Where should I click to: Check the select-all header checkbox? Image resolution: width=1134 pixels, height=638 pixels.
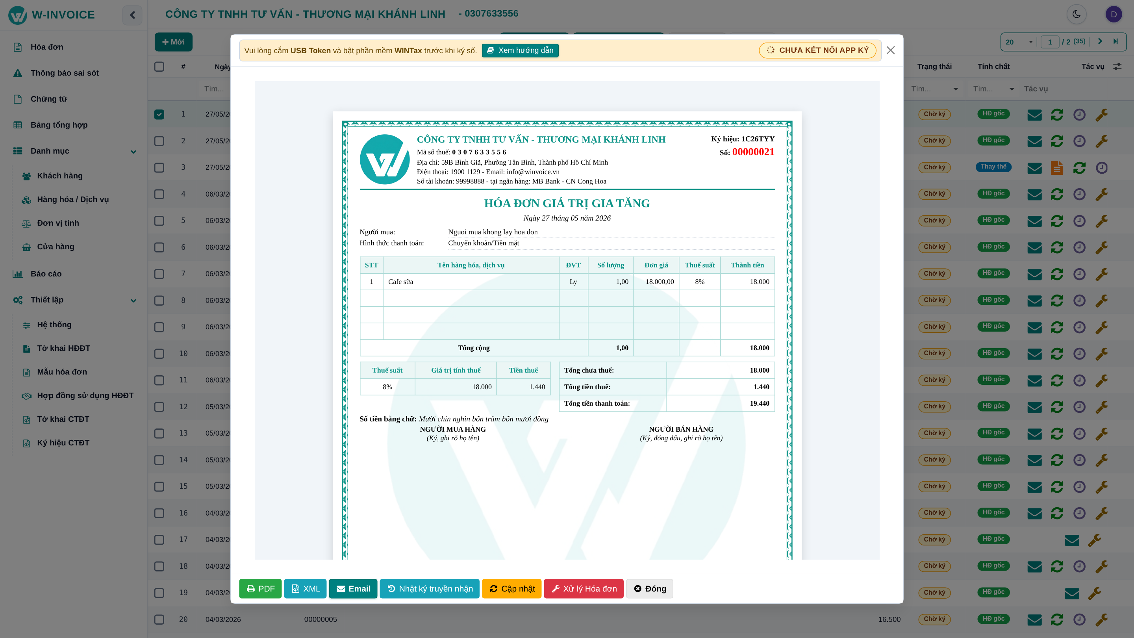click(x=159, y=67)
